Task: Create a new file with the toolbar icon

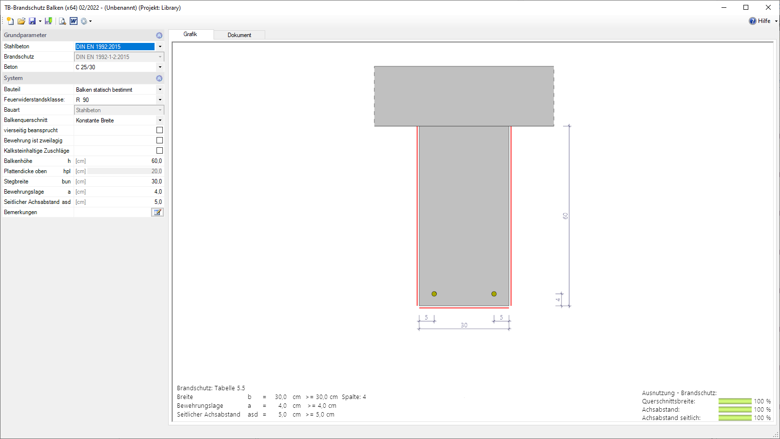Action: point(10,21)
